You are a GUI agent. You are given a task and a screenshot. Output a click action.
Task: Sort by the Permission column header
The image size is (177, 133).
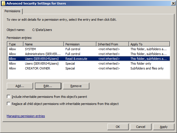(x=80, y=44)
